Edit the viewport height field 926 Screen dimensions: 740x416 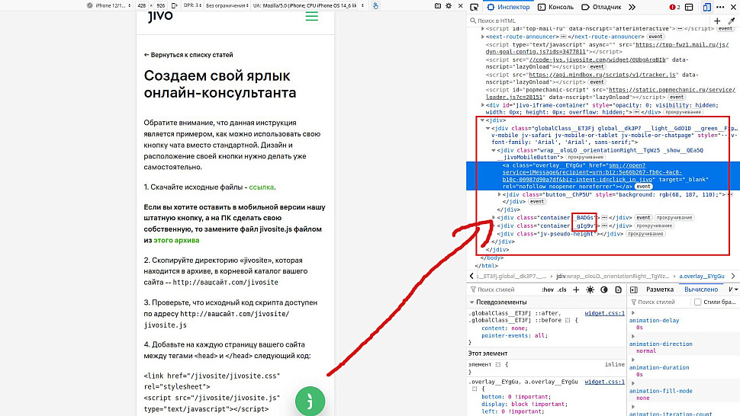pyautogui.click(x=161, y=5)
